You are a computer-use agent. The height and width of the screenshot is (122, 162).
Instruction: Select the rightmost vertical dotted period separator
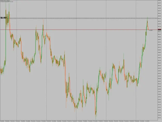pyautogui.click(x=136, y=60)
